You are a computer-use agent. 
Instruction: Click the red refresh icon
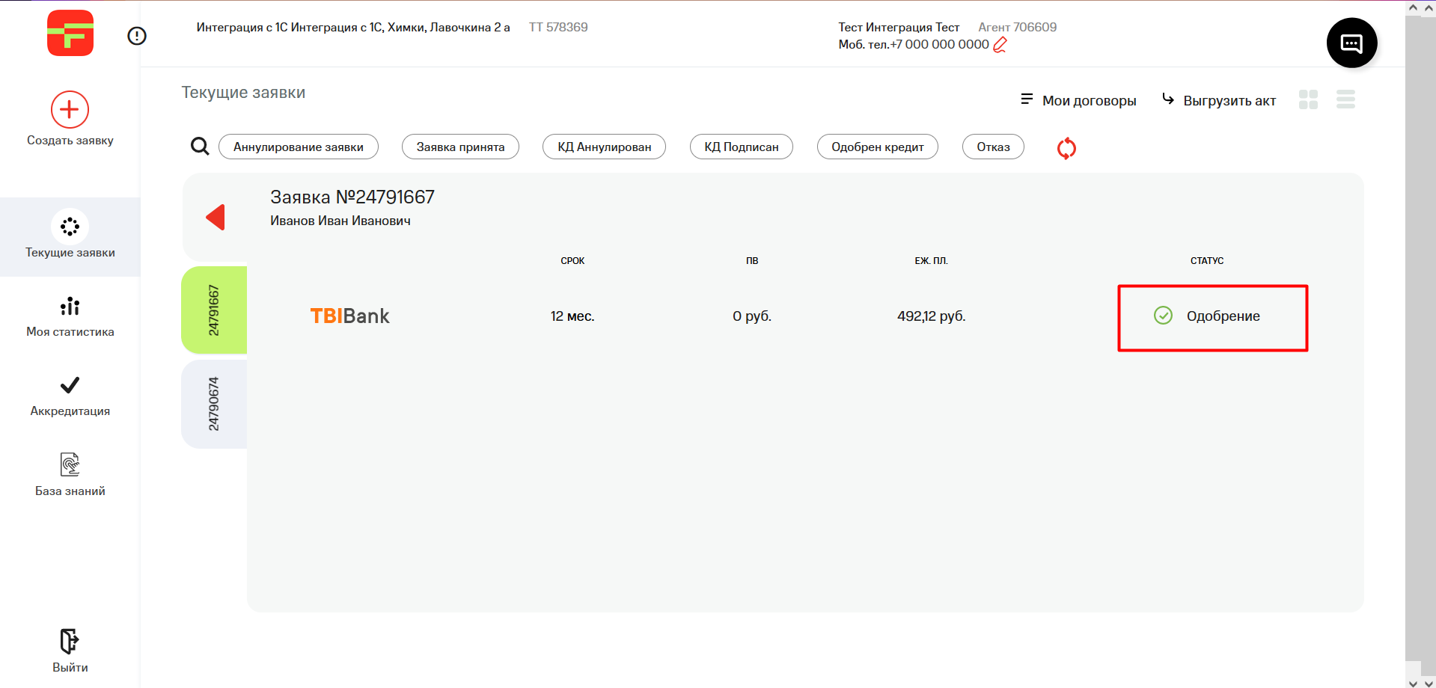coord(1066,148)
